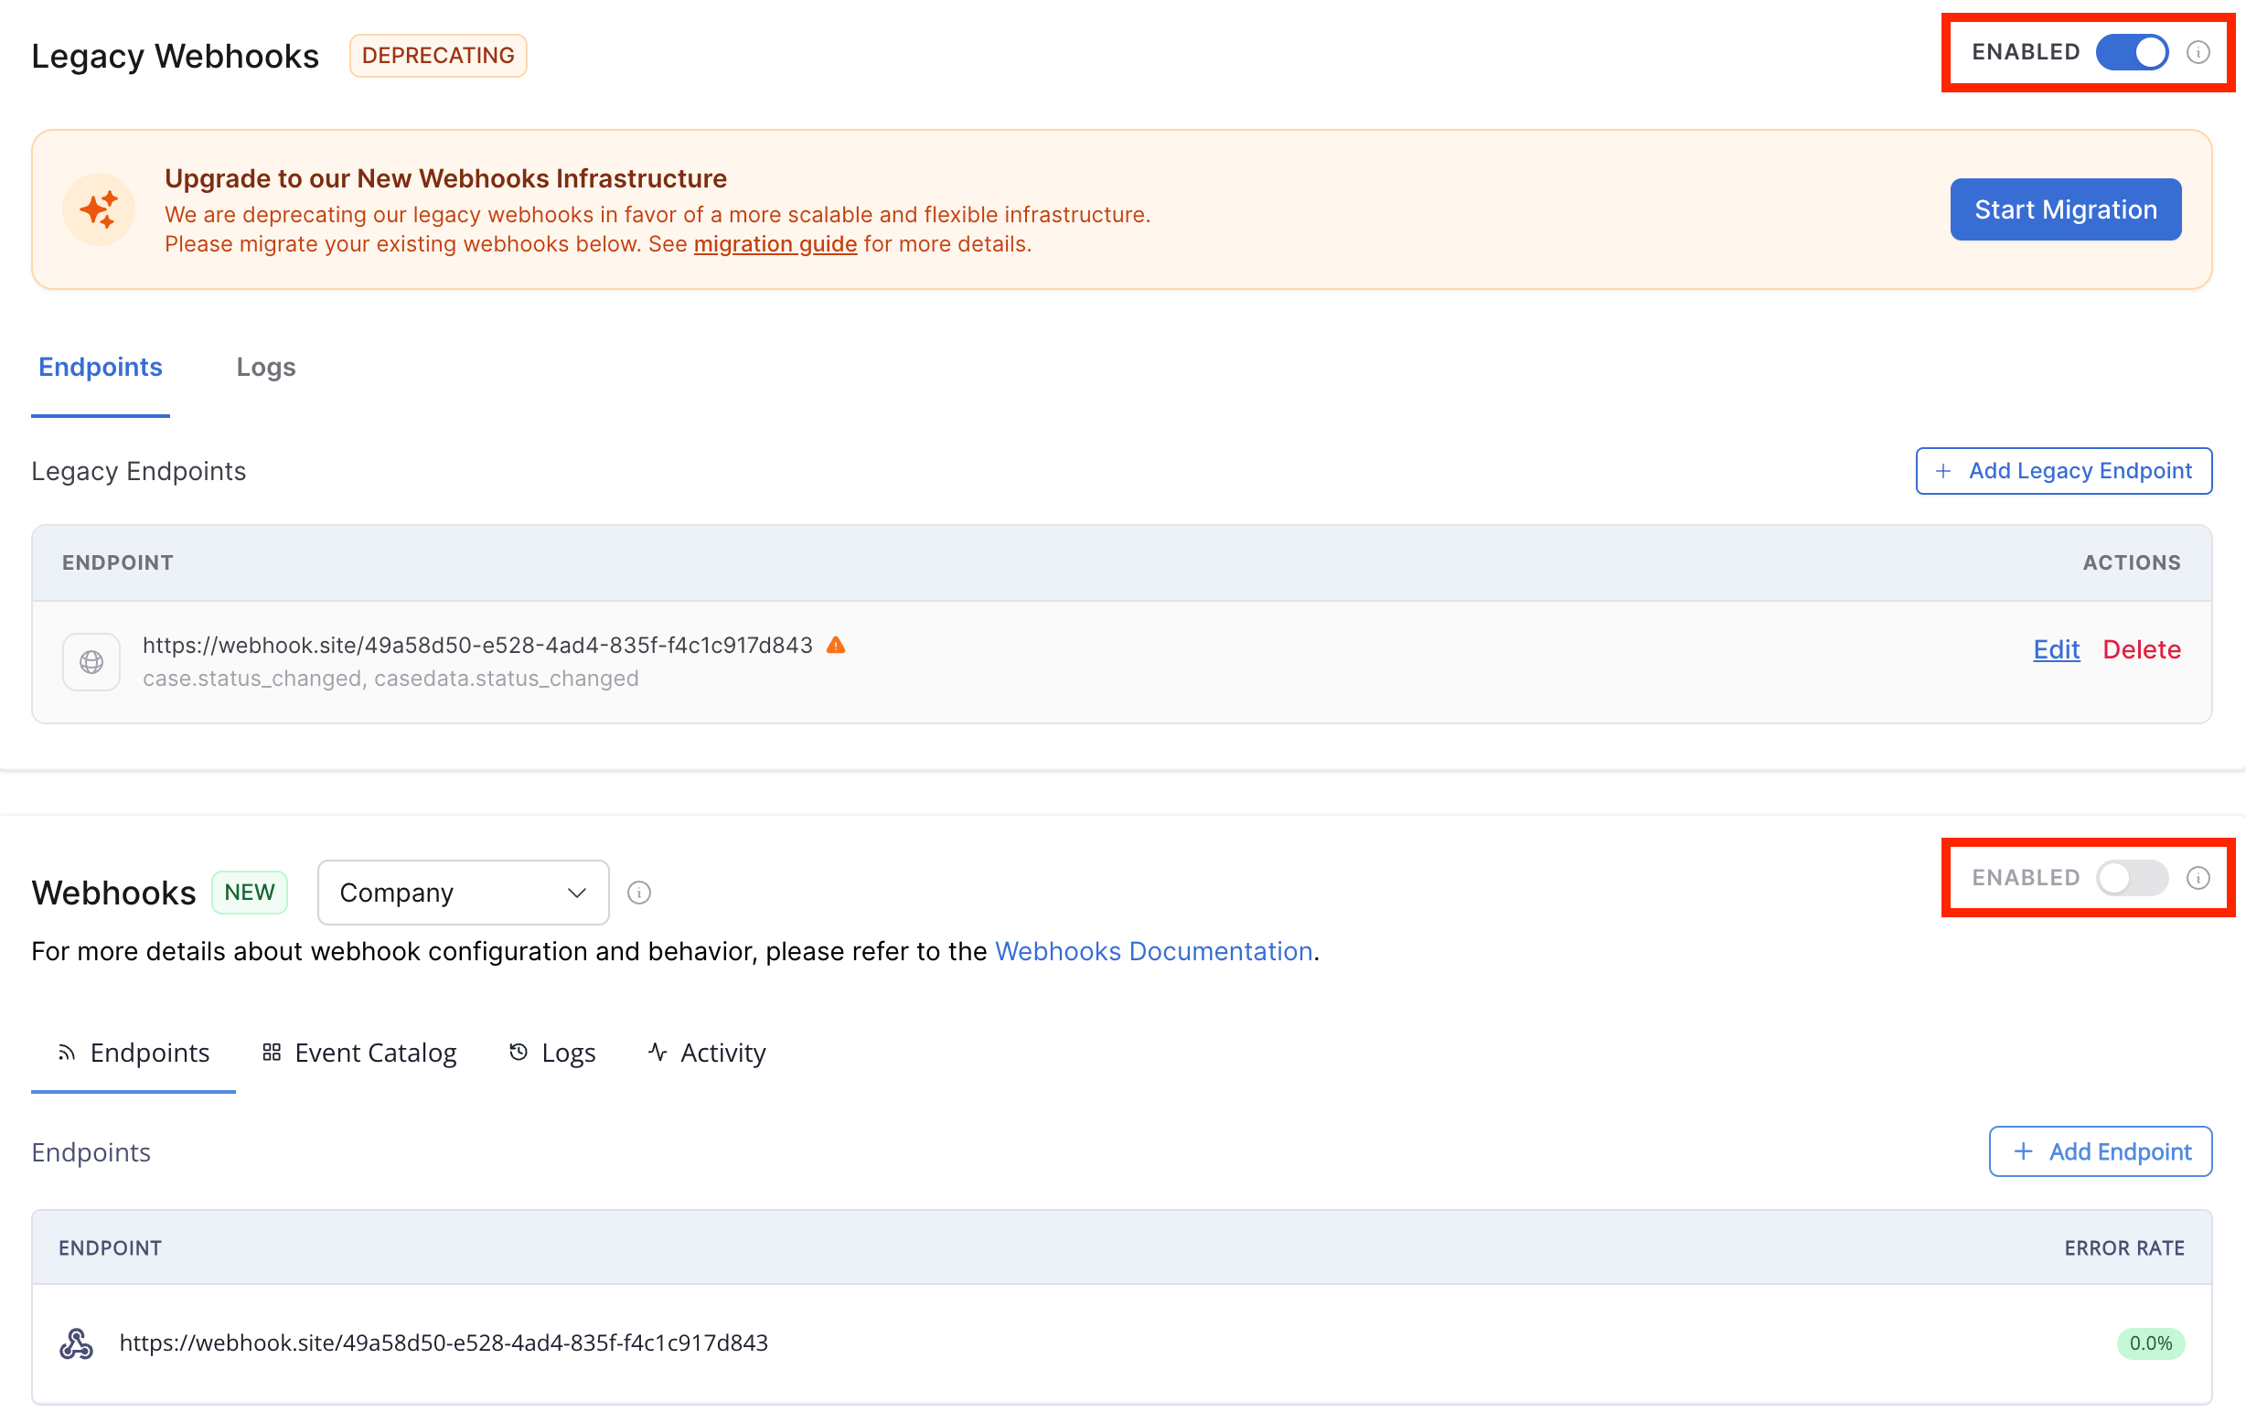Click the Activity tab pulse icon

(x=658, y=1052)
